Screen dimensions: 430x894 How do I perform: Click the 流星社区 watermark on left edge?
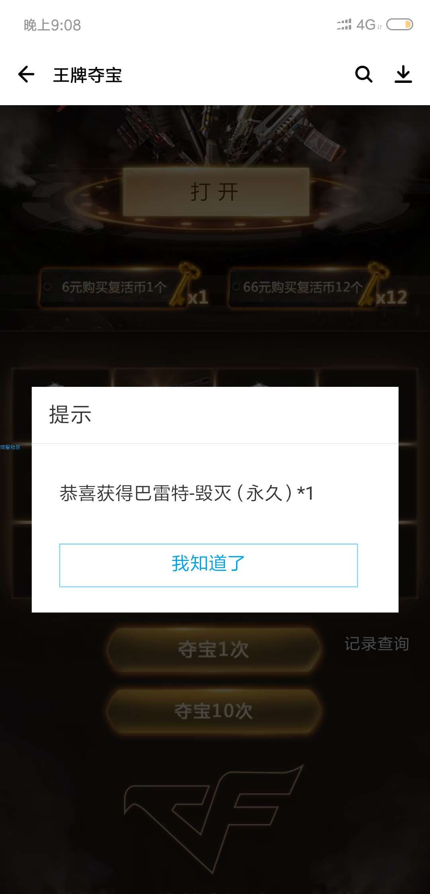pos(10,447)
